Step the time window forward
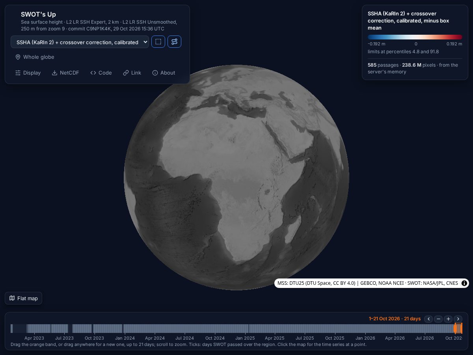Viewport: 473px width, 355px height. point(458,319)
